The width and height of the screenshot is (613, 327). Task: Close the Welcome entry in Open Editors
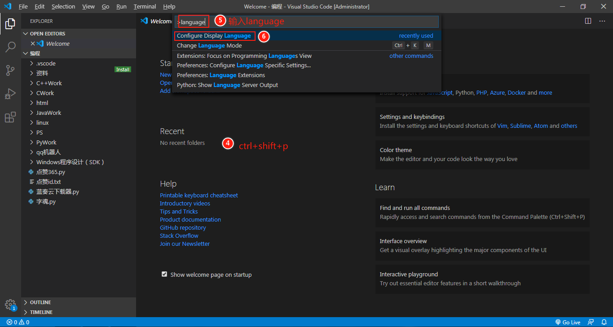(x=32, y=44)
